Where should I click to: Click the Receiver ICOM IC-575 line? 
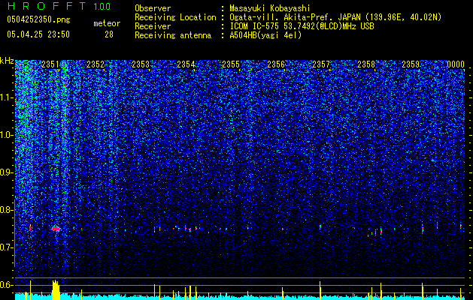(x=254, y=26)
